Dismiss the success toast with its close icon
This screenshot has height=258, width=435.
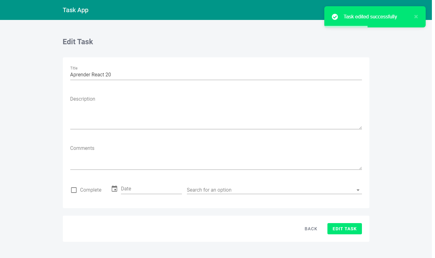click(416, 17)
